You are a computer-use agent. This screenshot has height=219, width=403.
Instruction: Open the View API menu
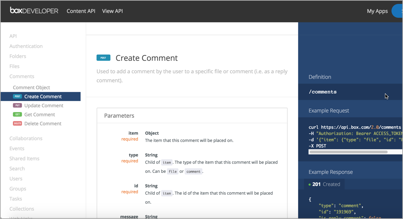point(112,11)
